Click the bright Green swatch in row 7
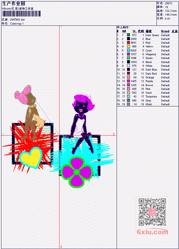The height and width of the screenshot is (249, 179). coord(128,58)
